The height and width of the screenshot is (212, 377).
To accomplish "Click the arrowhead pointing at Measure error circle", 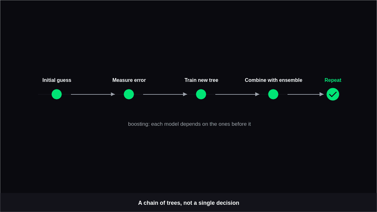I will [113, 94].
